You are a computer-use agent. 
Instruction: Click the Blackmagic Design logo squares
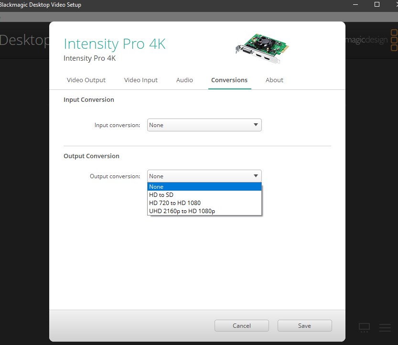(x=394, y=40)
